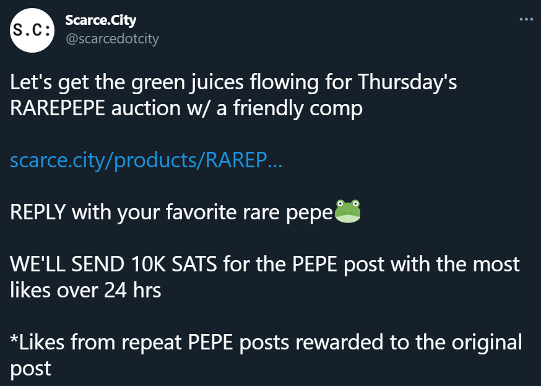Open the tweet's three-dot more options menu

pyautogui.click(x=526, y=19)
